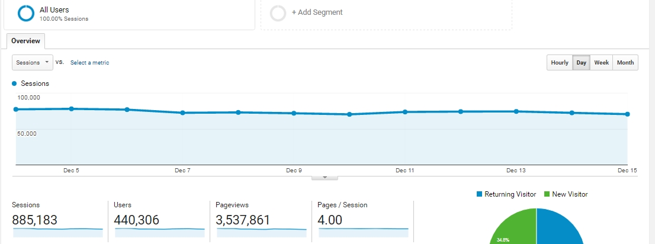Click the Dec 7 data point
Screen dimensions: 655x244
coord(182,113)
